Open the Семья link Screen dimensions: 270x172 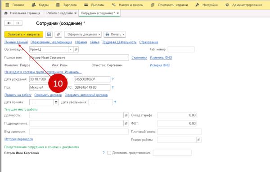94,42
